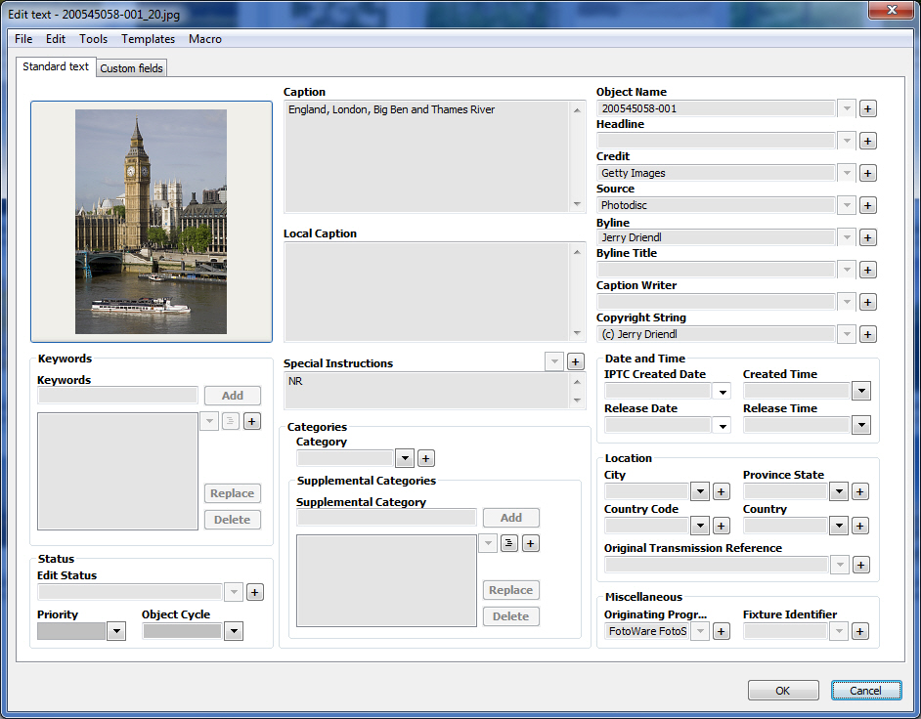The width and height of the screenshot is (921, 719).
Task: Click the plus icon next to Edit Status
Action: point(254,592)
